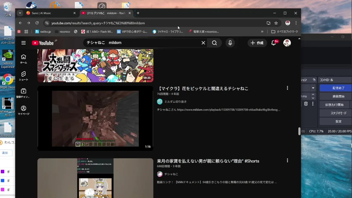Open the red square bookmark icon
The height and width of the screenshot is (198, 352).
click(x=19, y=32)
